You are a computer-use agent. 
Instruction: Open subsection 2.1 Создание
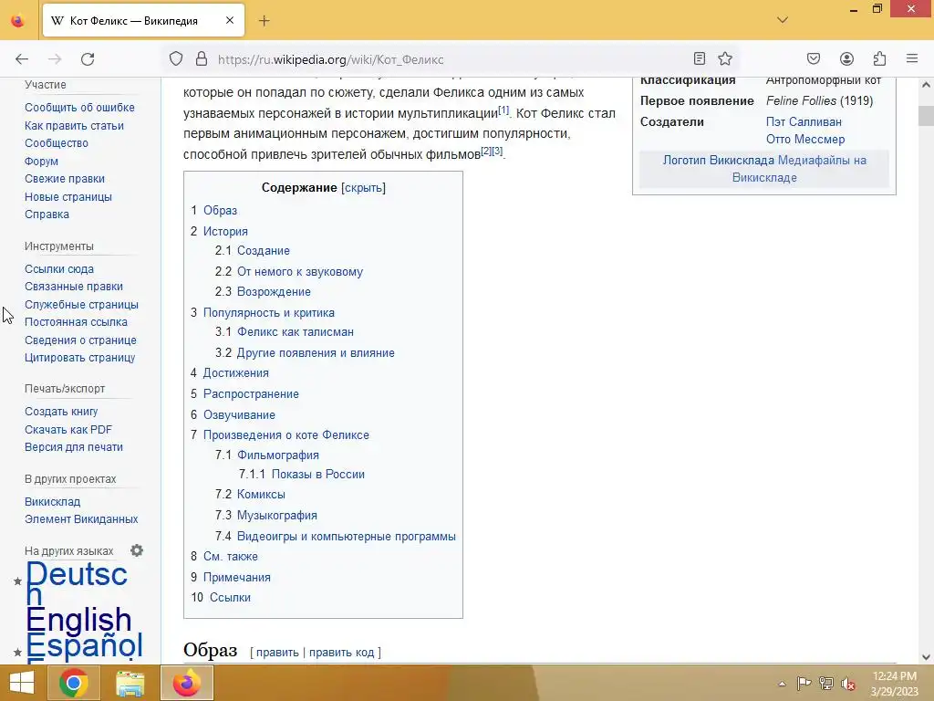(x=264, y=251)
